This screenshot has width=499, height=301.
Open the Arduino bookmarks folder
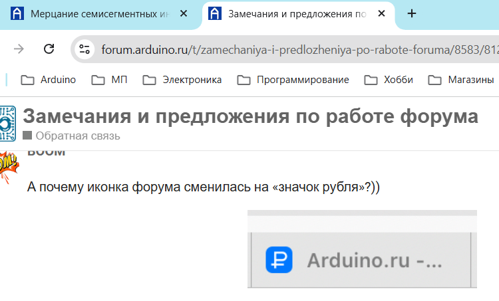click(x=49, y=80)
